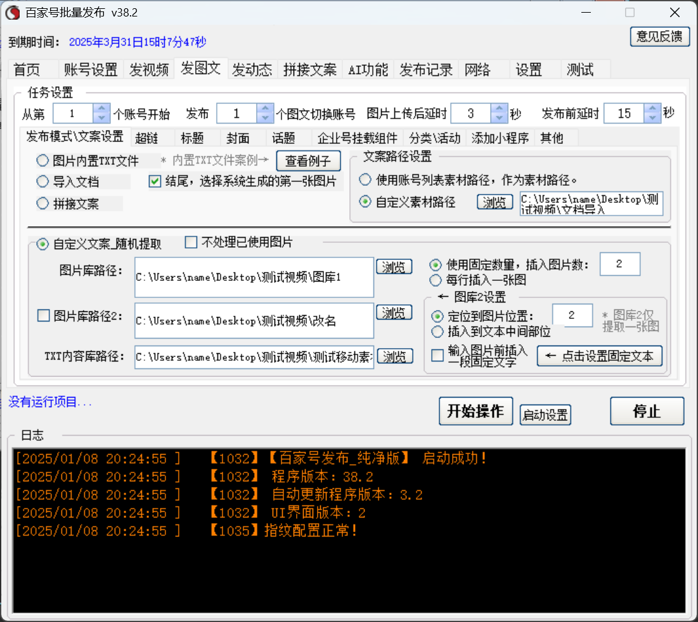Click the 图片库路径2 path field

coord(254,321)
